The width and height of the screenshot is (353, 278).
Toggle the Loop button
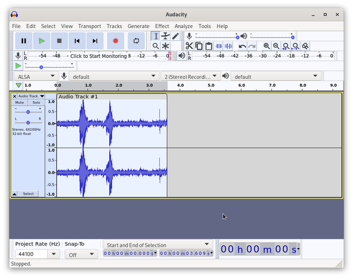[x=136, y=41]
